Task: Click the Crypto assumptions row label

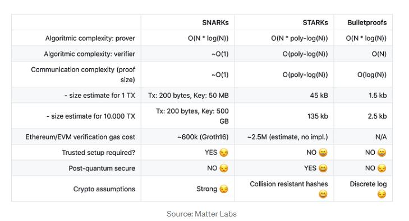Action: pos(104,189)
